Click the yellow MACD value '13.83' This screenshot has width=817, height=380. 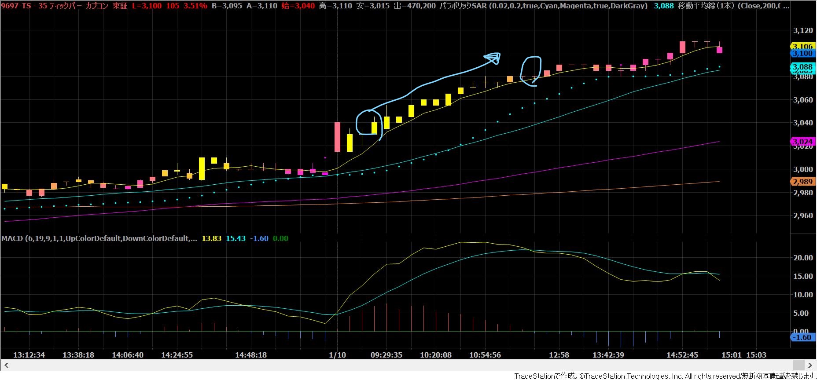pyautogui.click(x=211, y=238)
